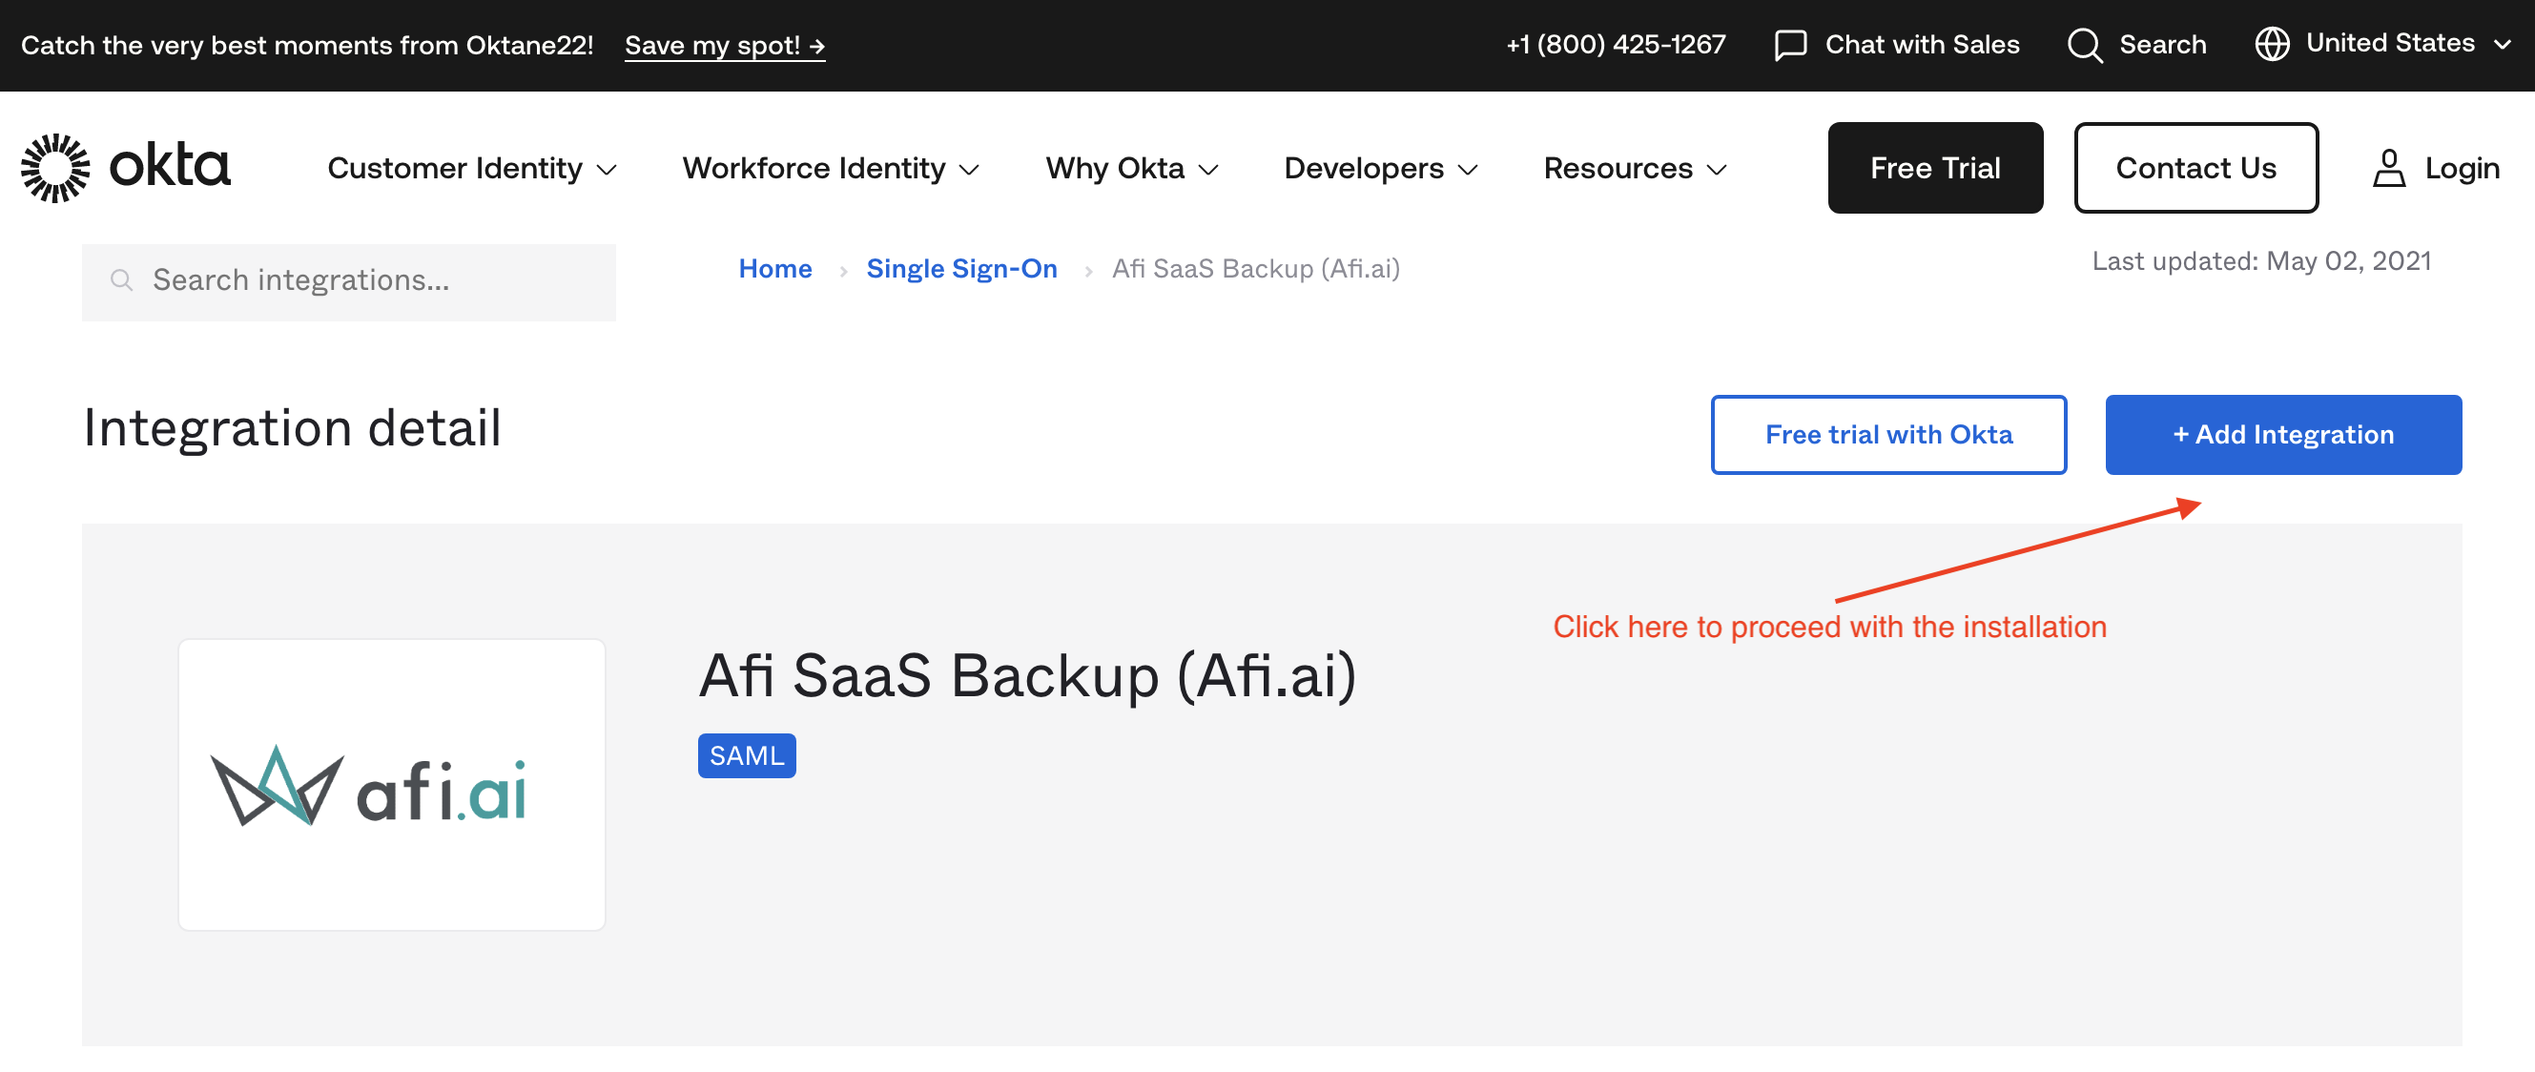Click the afi.ai logo thumbnail
This screenshot has width=2535, height=1072.
coord(391,785)
